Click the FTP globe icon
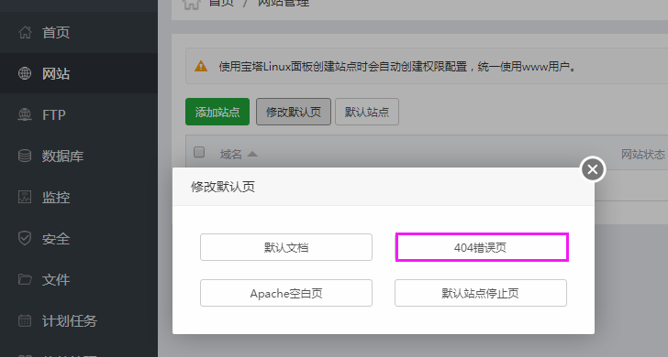 [x=25, y=114]
